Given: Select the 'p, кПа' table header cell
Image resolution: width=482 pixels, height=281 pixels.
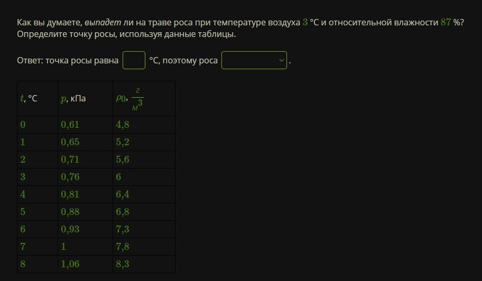Looking at the screenshot, I should 86,99.
